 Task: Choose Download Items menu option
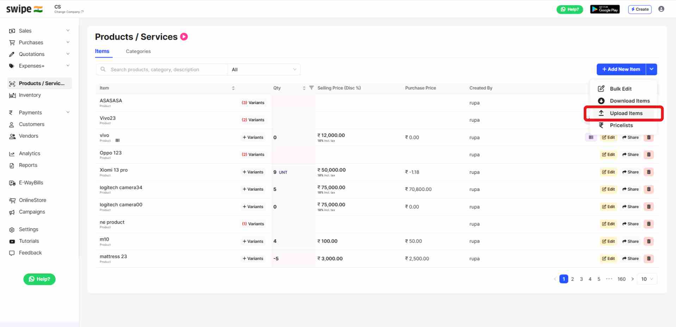point(624,101)
